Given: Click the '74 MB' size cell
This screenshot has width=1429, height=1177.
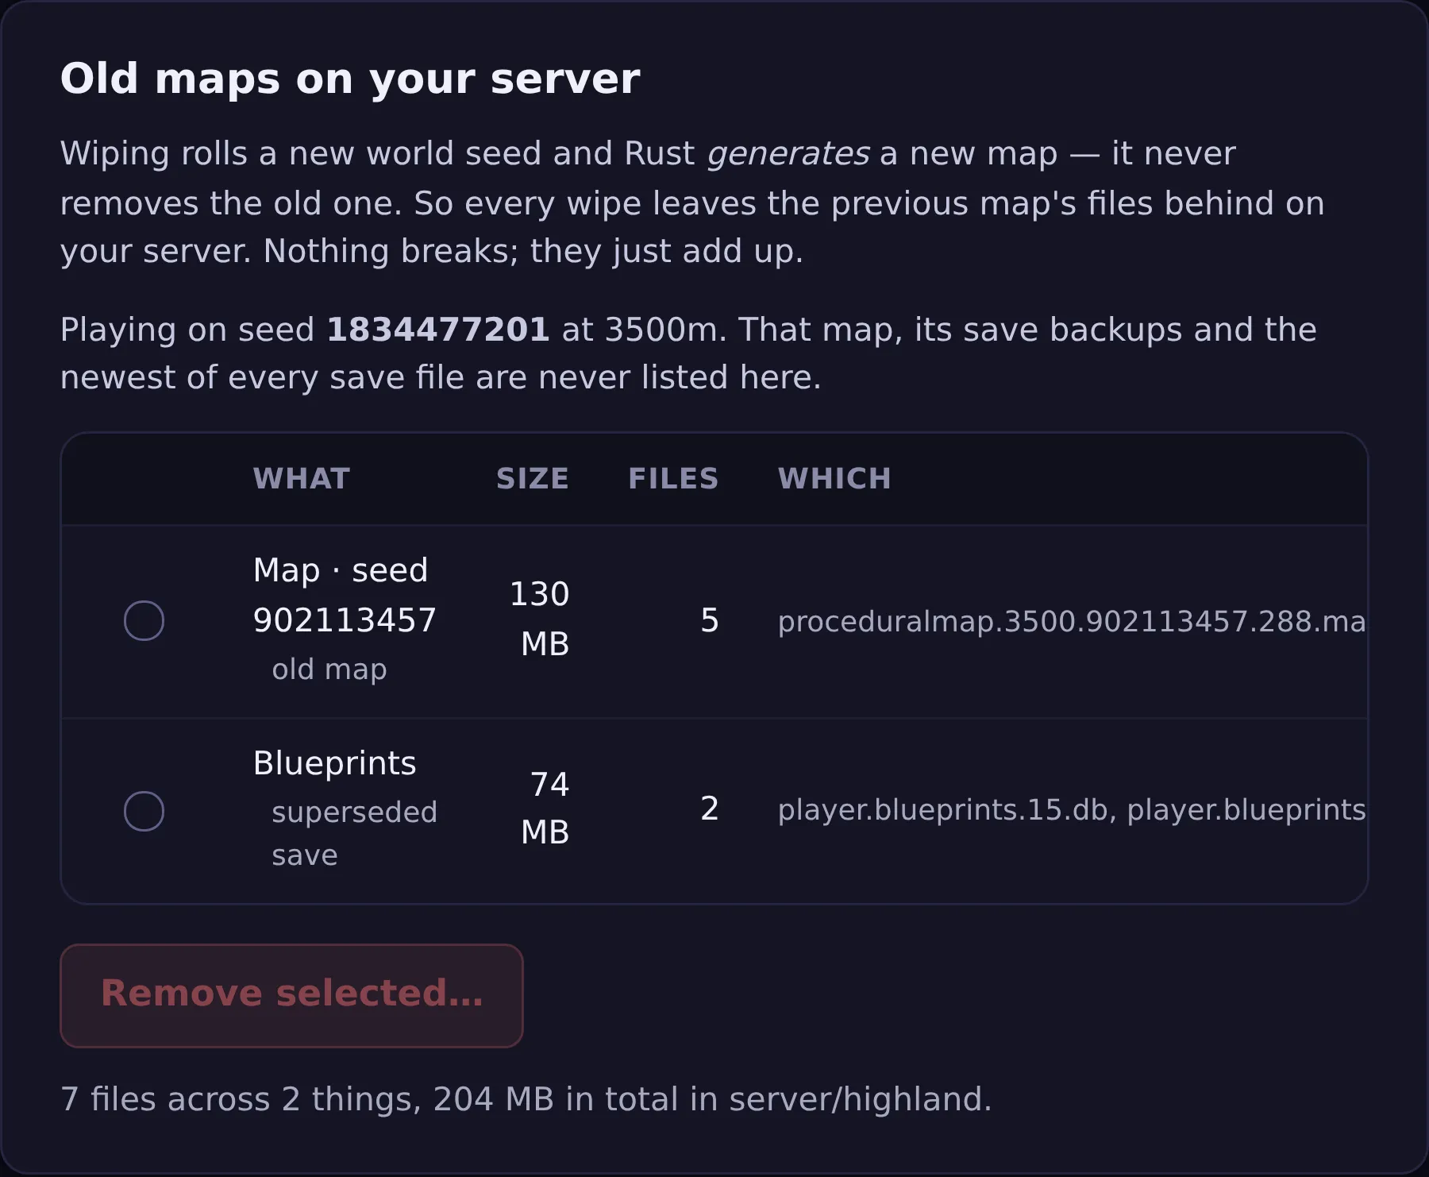Looking at the screenshot, I should tap(545, 808).
